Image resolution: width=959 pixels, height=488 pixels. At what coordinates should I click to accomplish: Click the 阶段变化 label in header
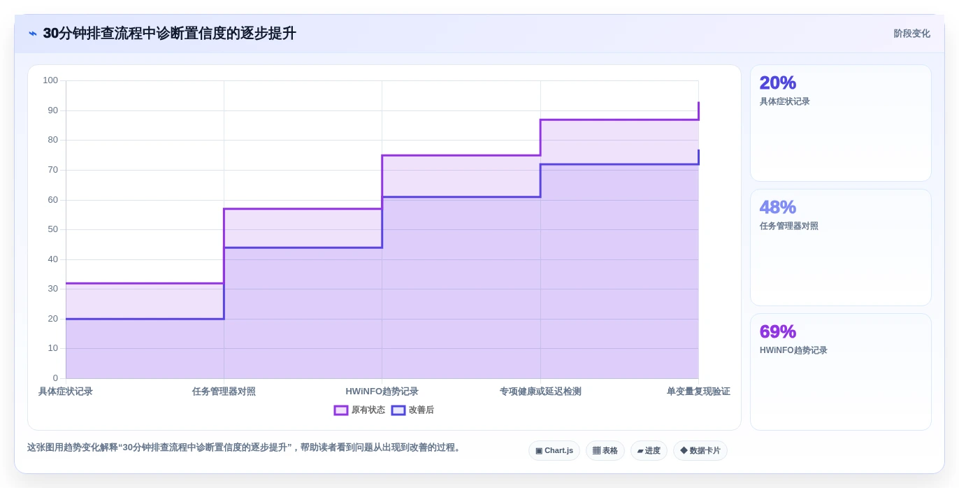(x=911, y=34)
